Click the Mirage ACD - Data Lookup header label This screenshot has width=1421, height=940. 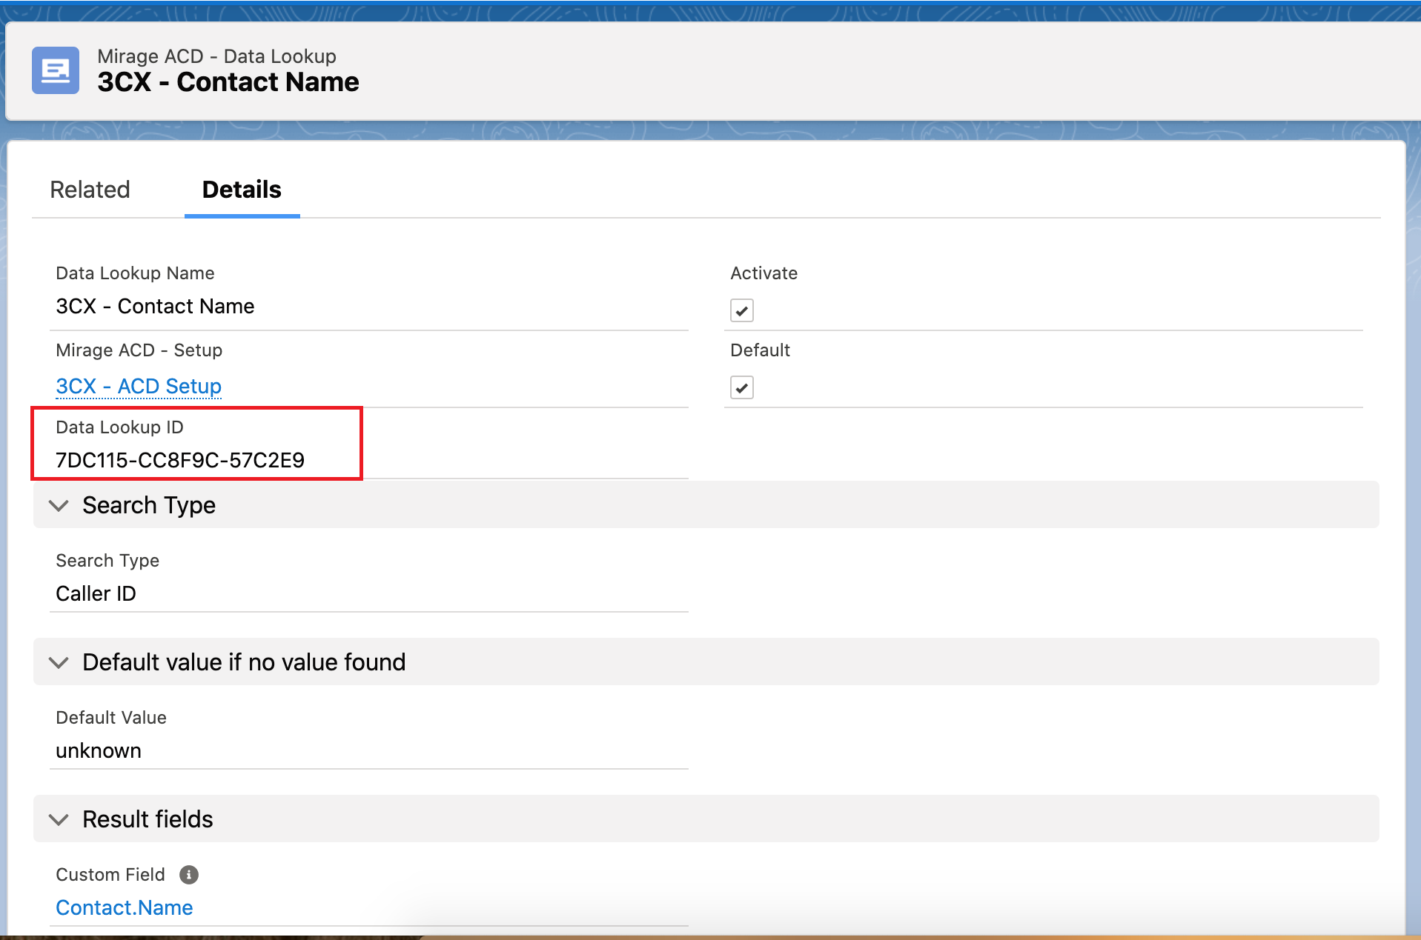tap(216, 56)
